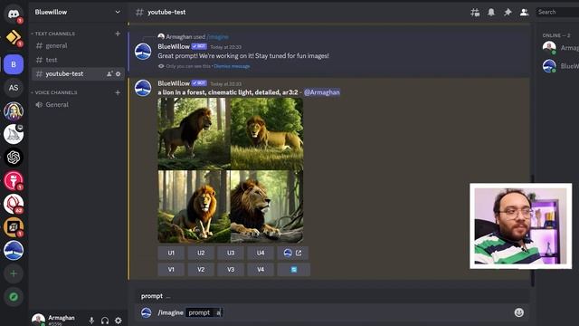579x326 pixels.
Task: Open the AS server icon
Action: [14, 88]
